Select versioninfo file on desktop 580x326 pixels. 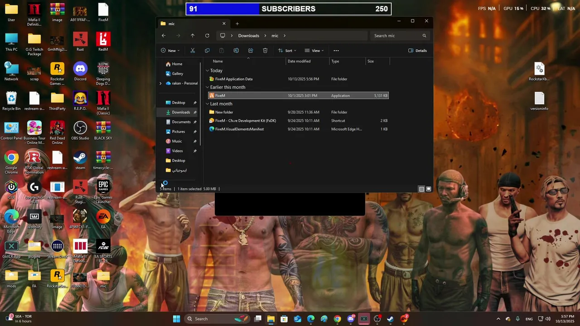click(x=539, y=101)
